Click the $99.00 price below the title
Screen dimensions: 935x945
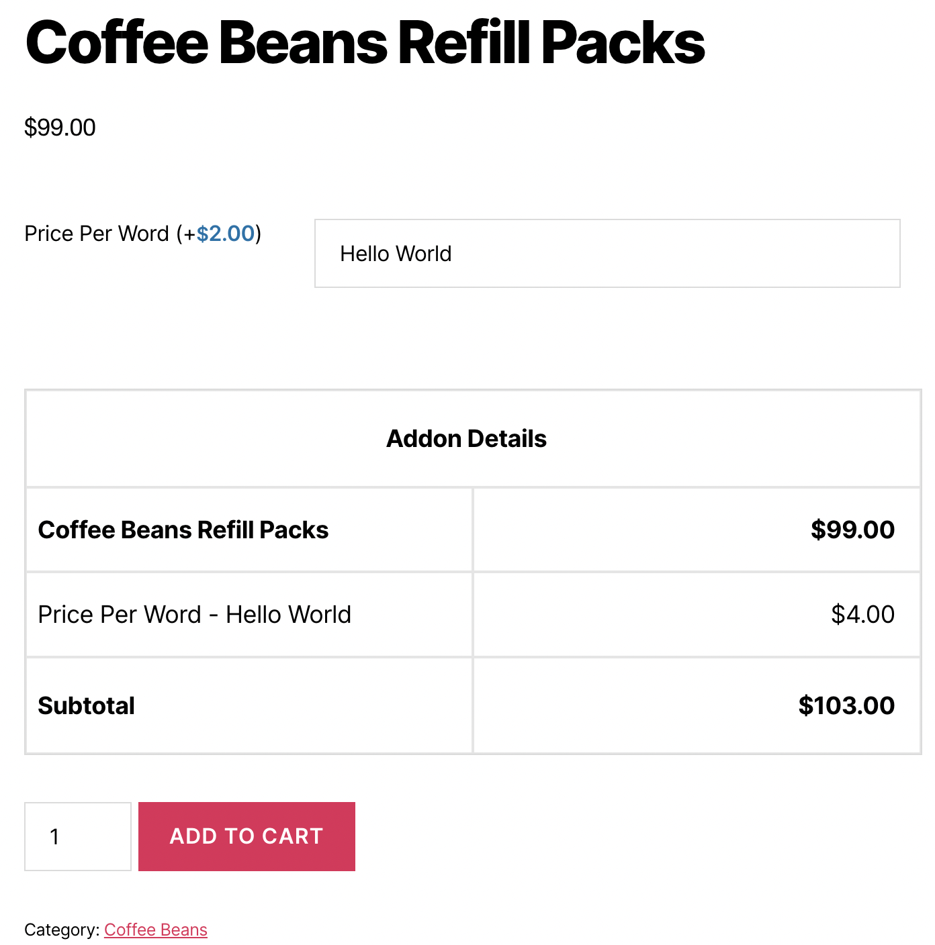tap(60, 128)
